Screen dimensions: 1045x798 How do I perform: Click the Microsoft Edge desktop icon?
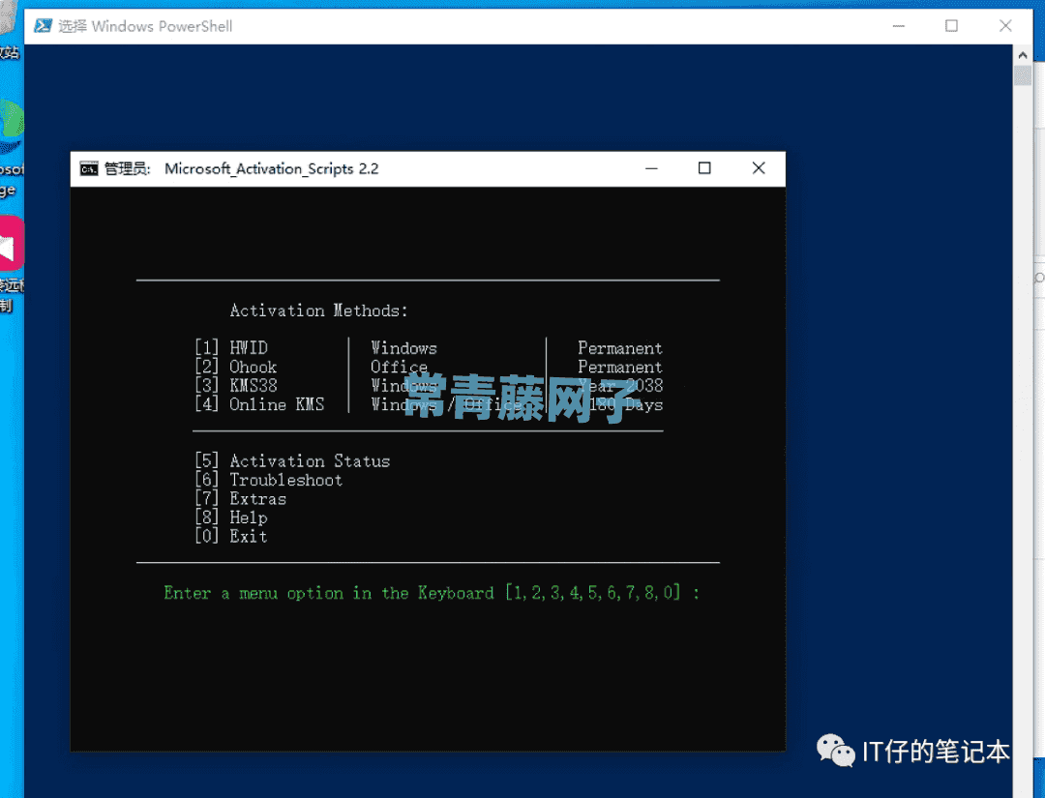12,127
